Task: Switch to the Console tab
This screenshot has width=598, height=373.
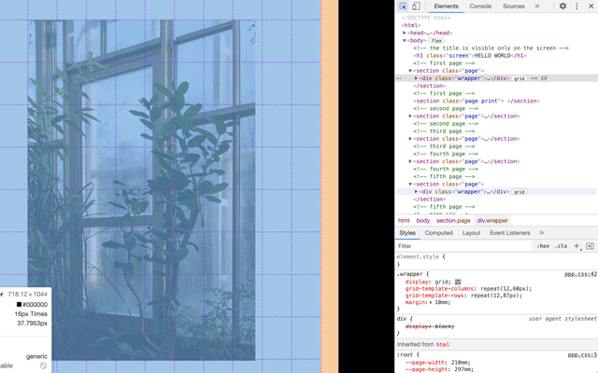Action: pyautogui.click(x=480, y=7)
